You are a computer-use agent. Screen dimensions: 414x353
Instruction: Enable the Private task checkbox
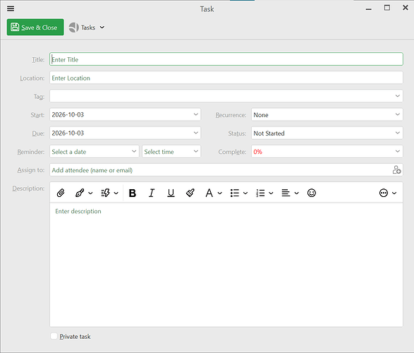tap(54, 336)
